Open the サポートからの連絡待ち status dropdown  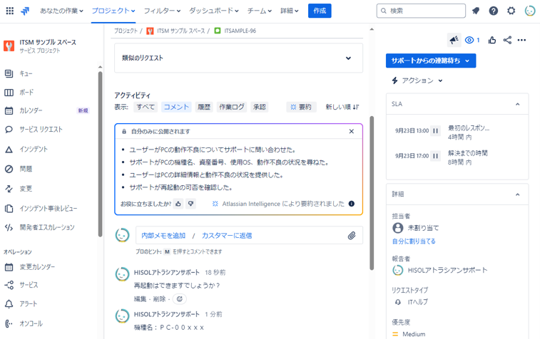pyautogui.click(x=430, y=61)
